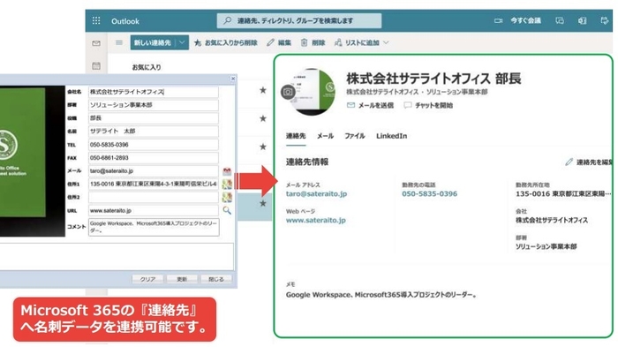
Task: Click チャットを開始 on contact card
Action: point(428,105)
